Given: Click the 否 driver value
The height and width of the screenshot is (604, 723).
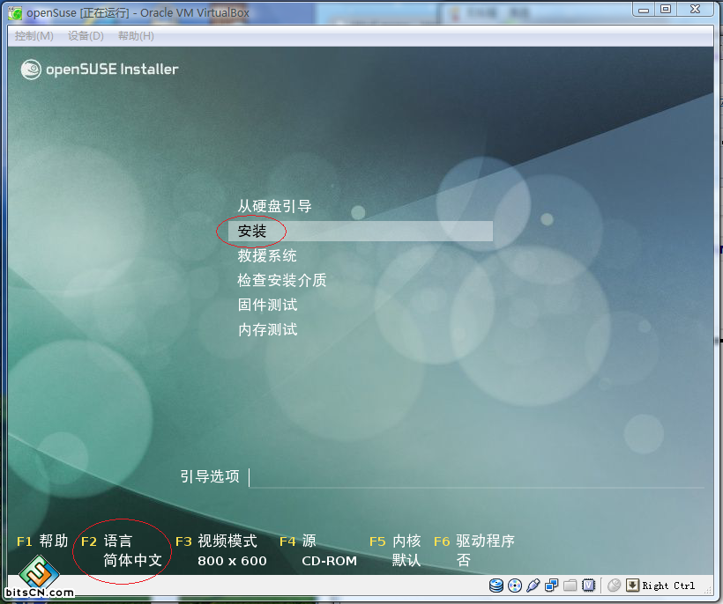Looking at the screenshot, I should (x=464, y=560).
